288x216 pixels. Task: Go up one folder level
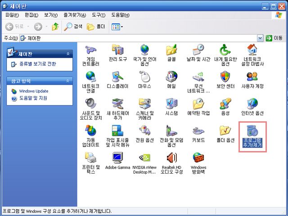(55, 27)
